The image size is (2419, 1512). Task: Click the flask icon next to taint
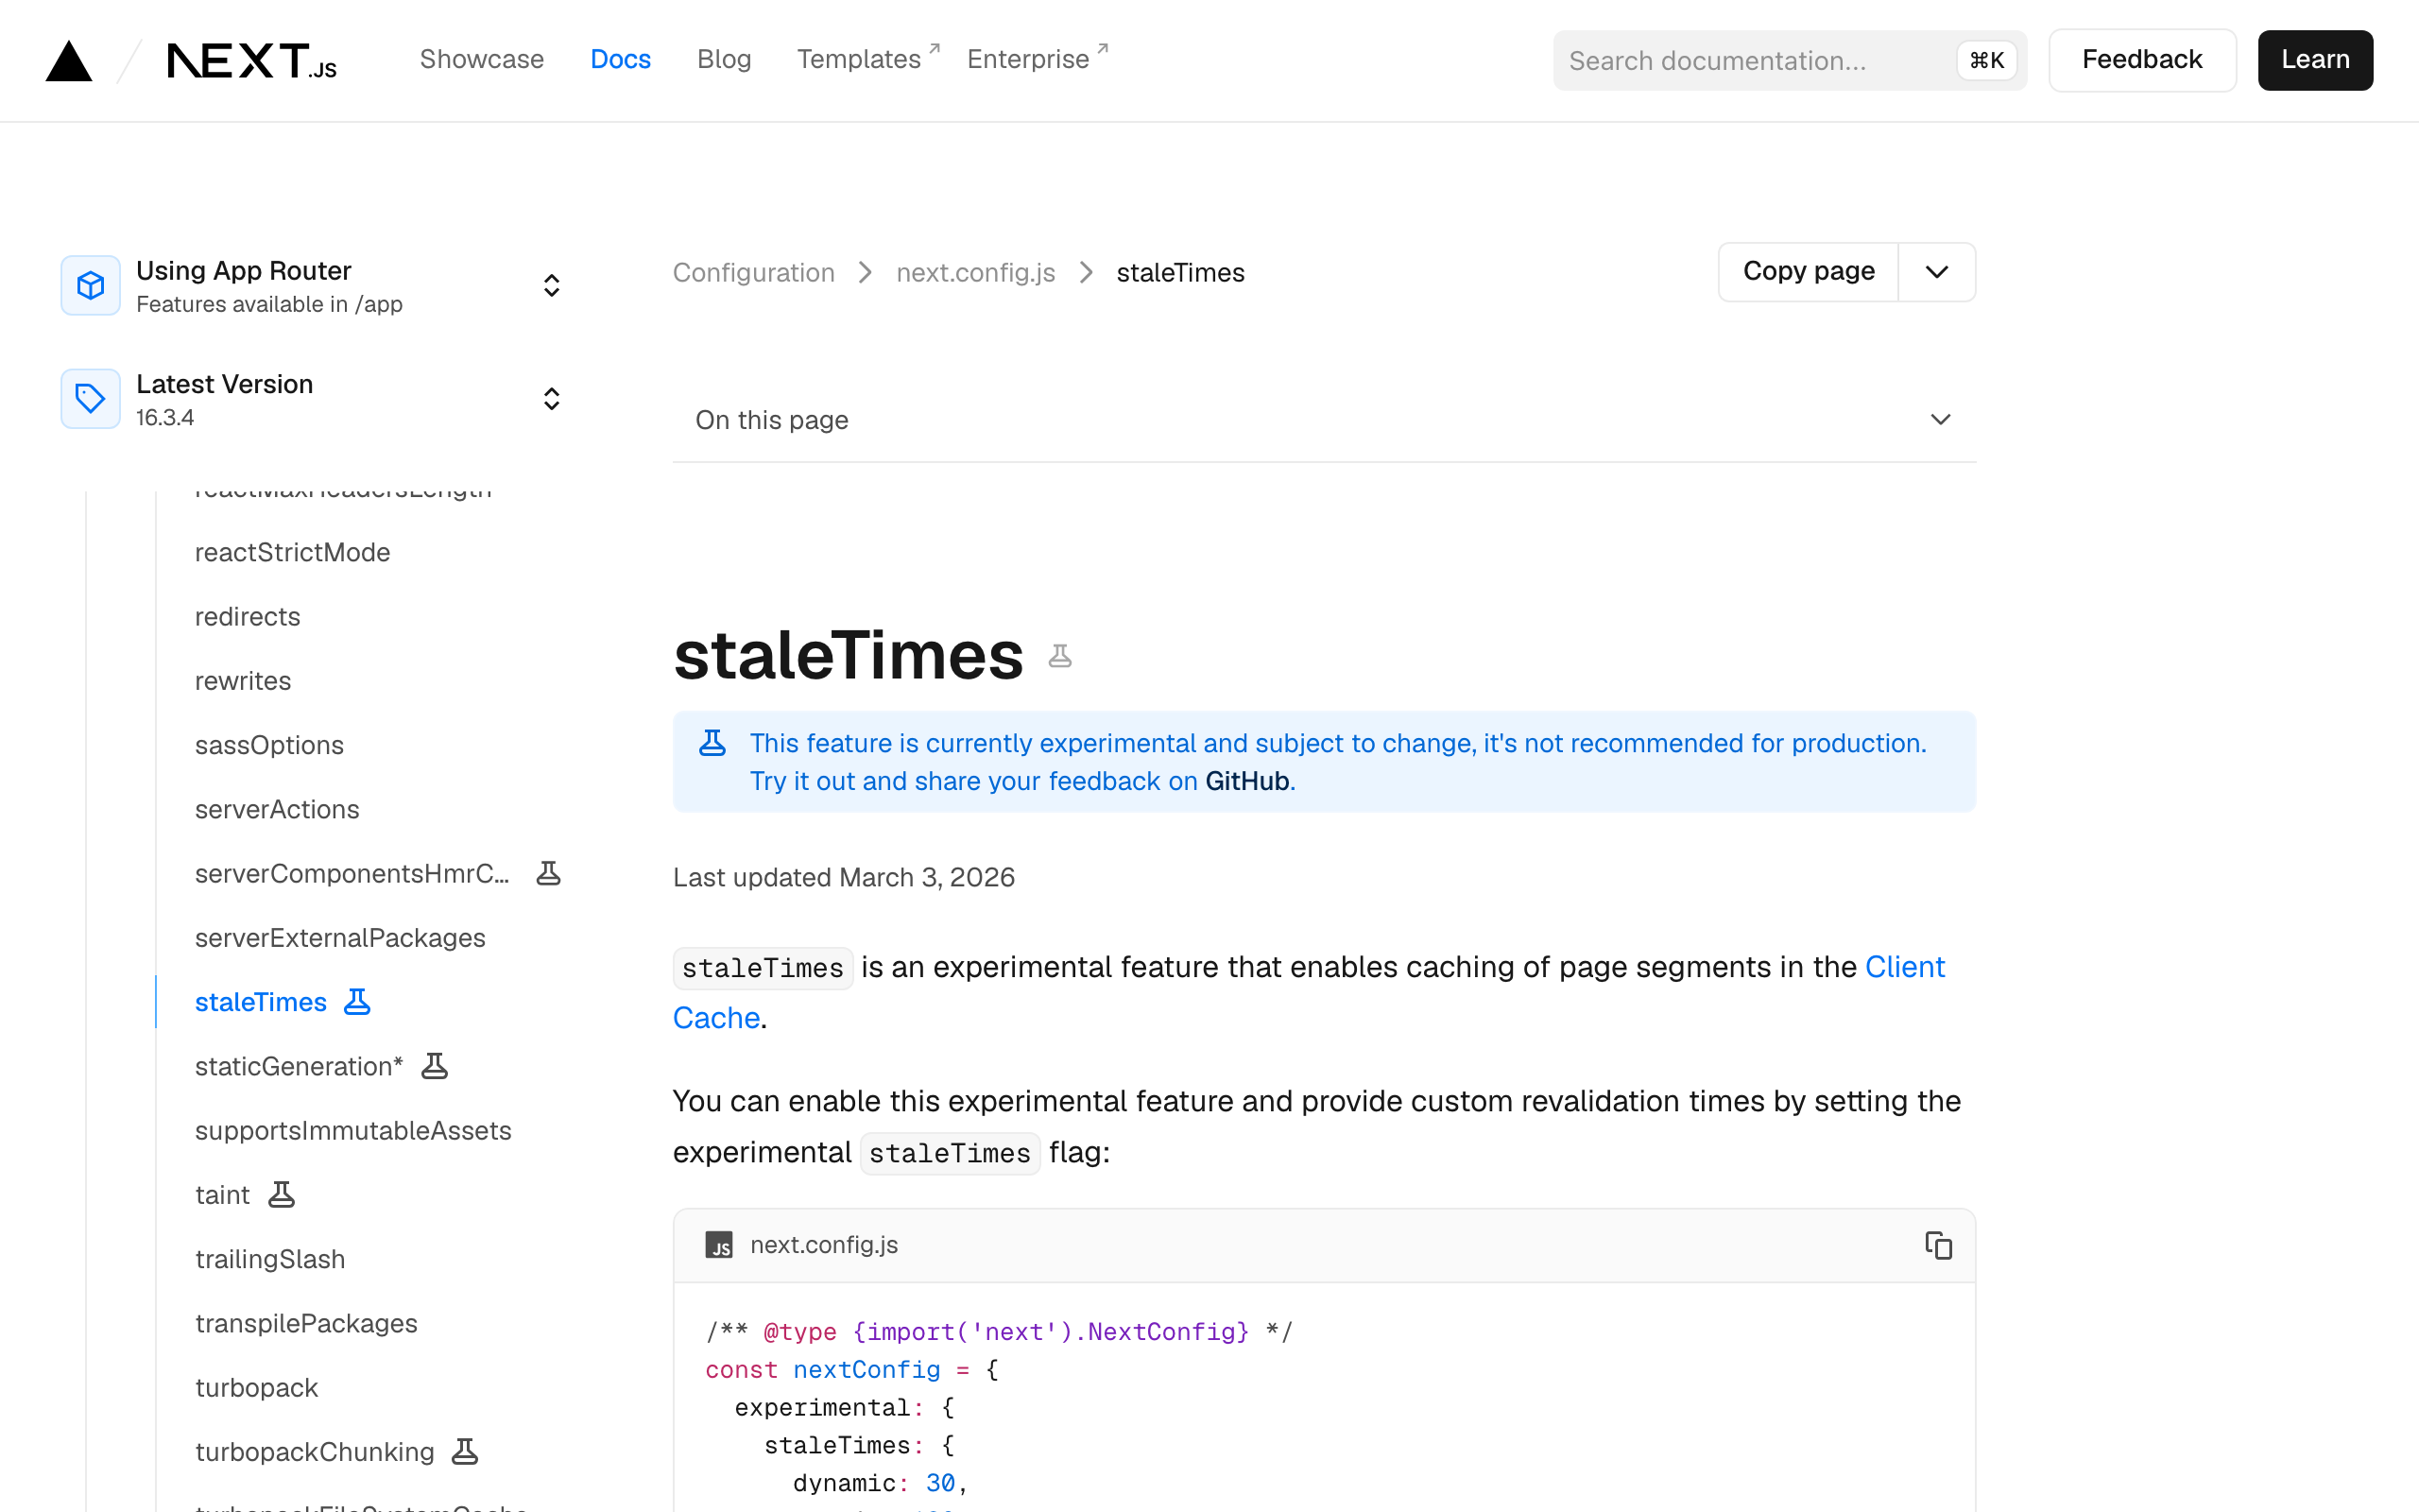[x=282, y=1195]
